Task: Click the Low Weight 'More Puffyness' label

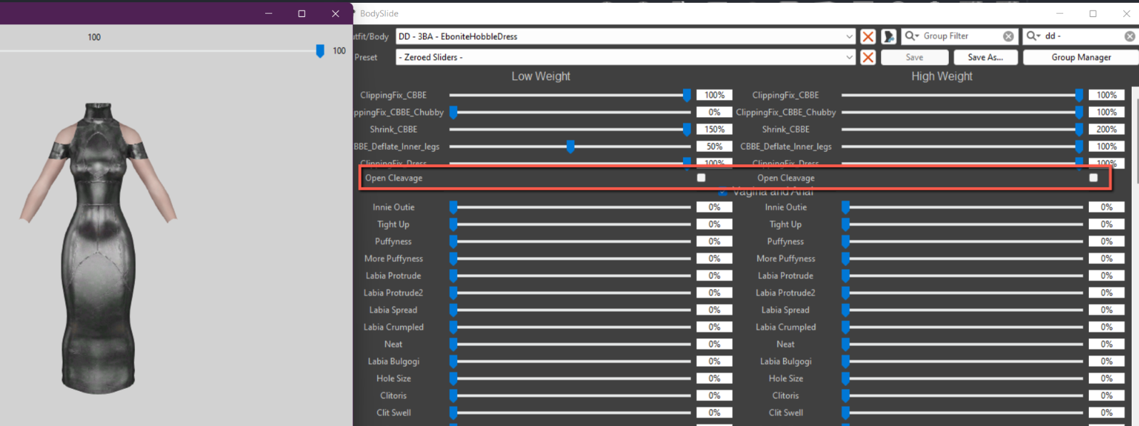Action: (x=394, y=258)
